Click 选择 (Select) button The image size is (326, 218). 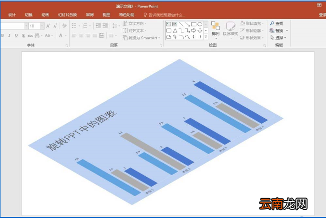coord(278,38)
